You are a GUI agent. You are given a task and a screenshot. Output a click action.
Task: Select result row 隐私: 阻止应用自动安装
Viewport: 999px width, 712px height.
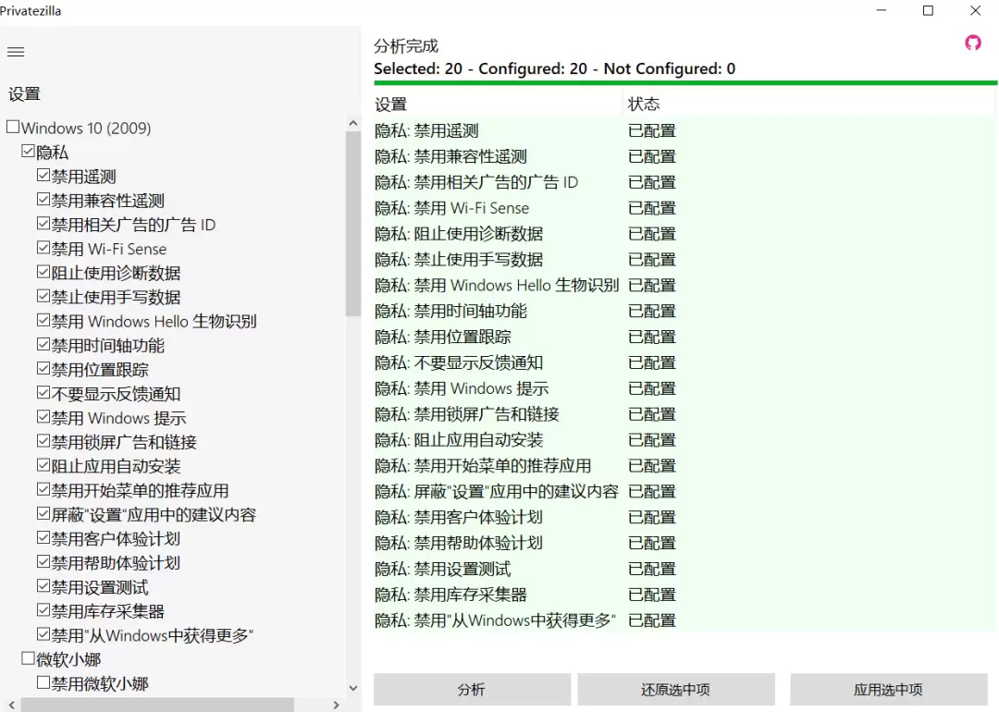pos(684,441)
